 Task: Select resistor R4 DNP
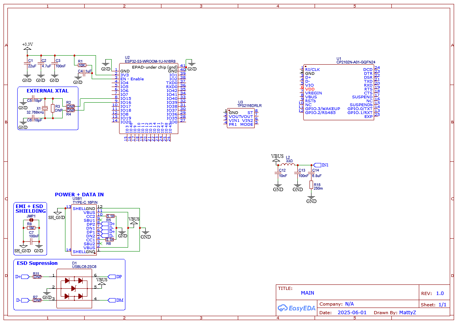(x=71, y=110)
